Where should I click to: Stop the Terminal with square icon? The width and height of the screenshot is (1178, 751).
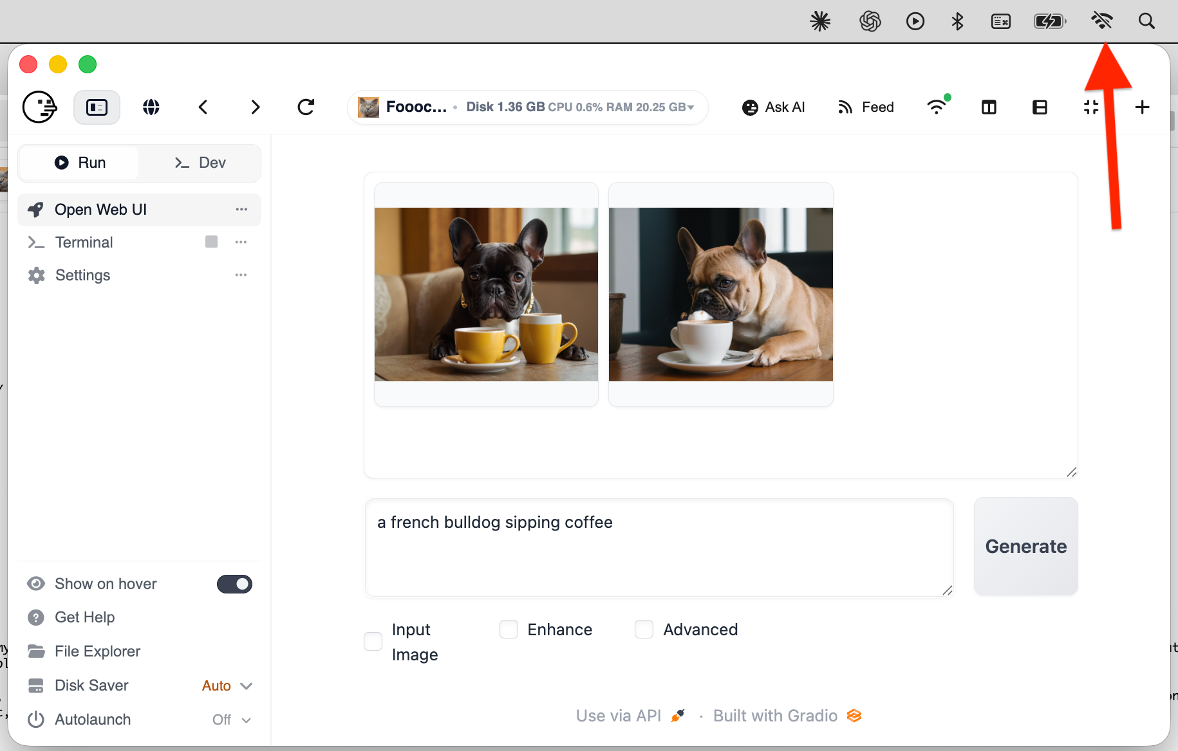click(211, 242)
